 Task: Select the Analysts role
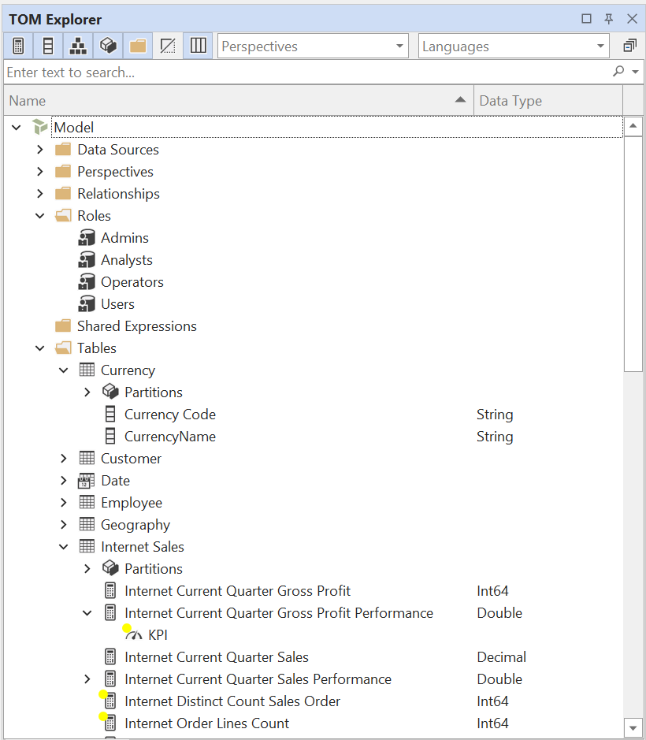point(126,260)
